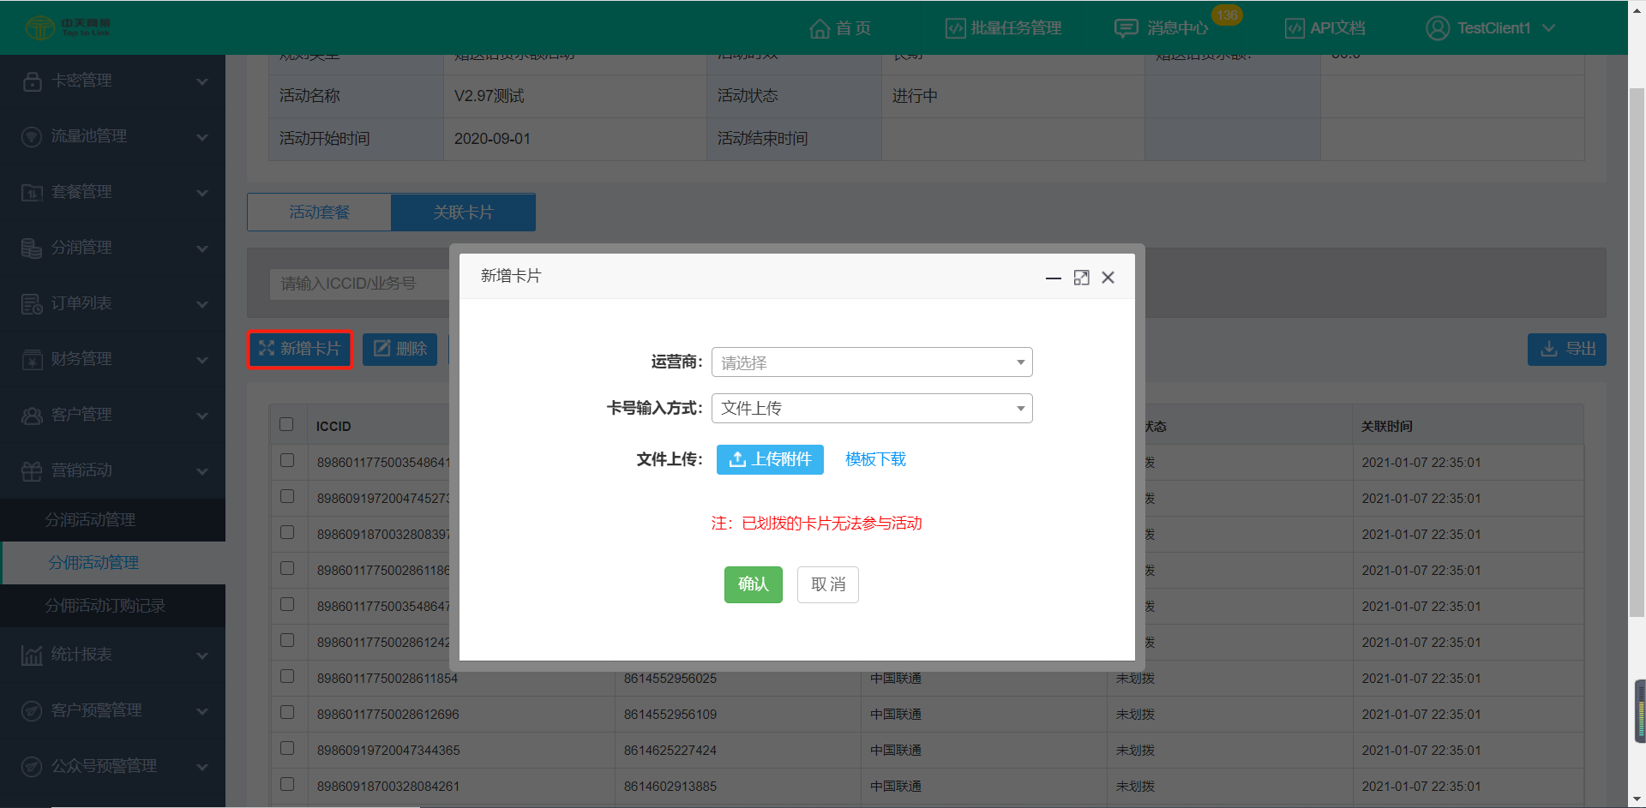Click the 关联时间 column header
The width and height of the screenshot is (1646, 808).
coord(1386,426)
